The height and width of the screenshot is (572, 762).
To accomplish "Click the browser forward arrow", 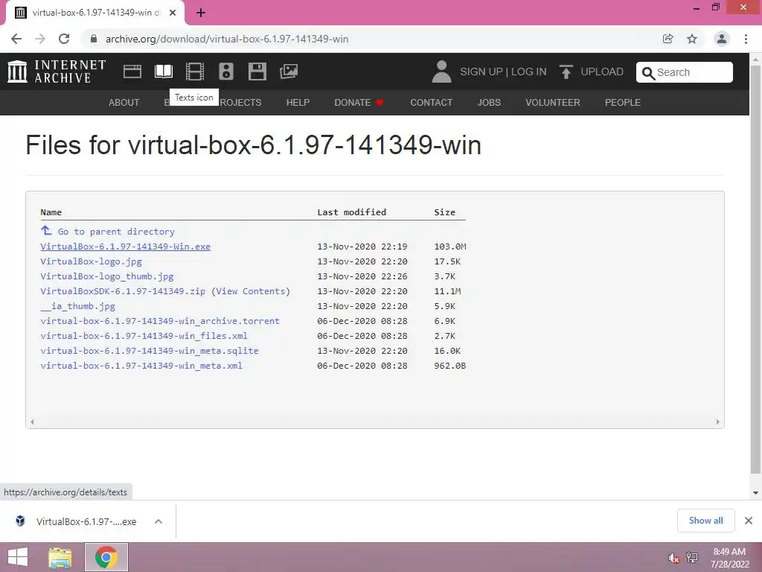I will 40,39.
